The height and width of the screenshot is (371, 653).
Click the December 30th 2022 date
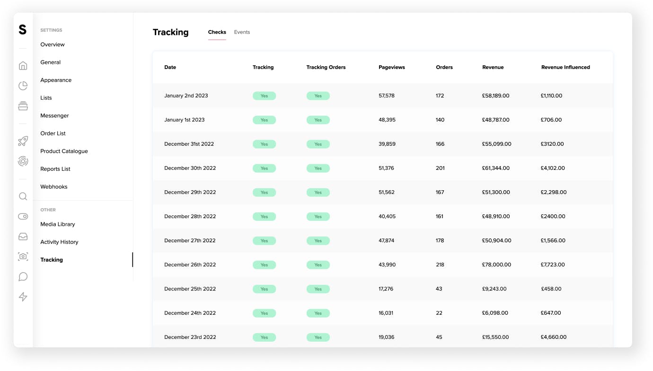coord(190,168)
